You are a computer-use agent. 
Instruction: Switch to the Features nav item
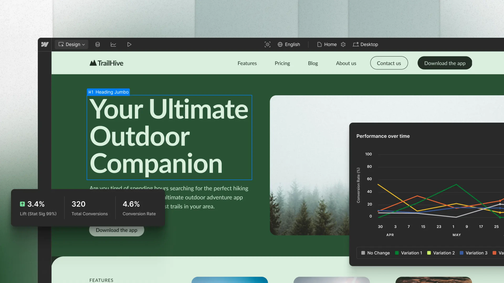pos(247,63)
